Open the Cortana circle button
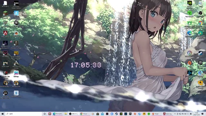This screenshot has height=116, width=206. [x=44, y=114]
